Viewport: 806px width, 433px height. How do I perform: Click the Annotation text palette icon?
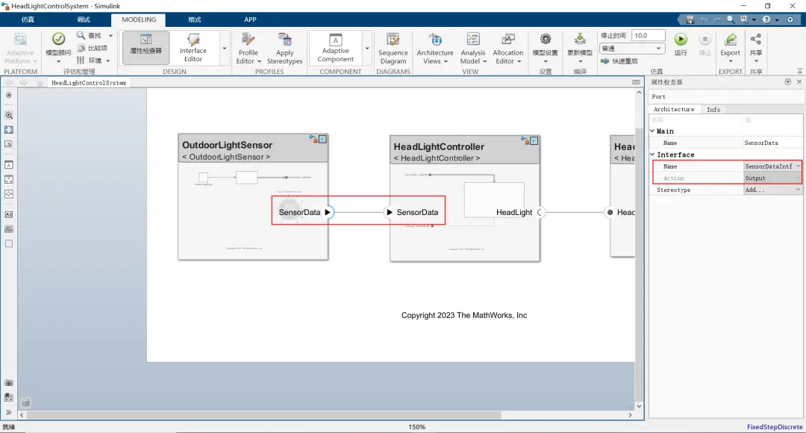click(9, 214)
